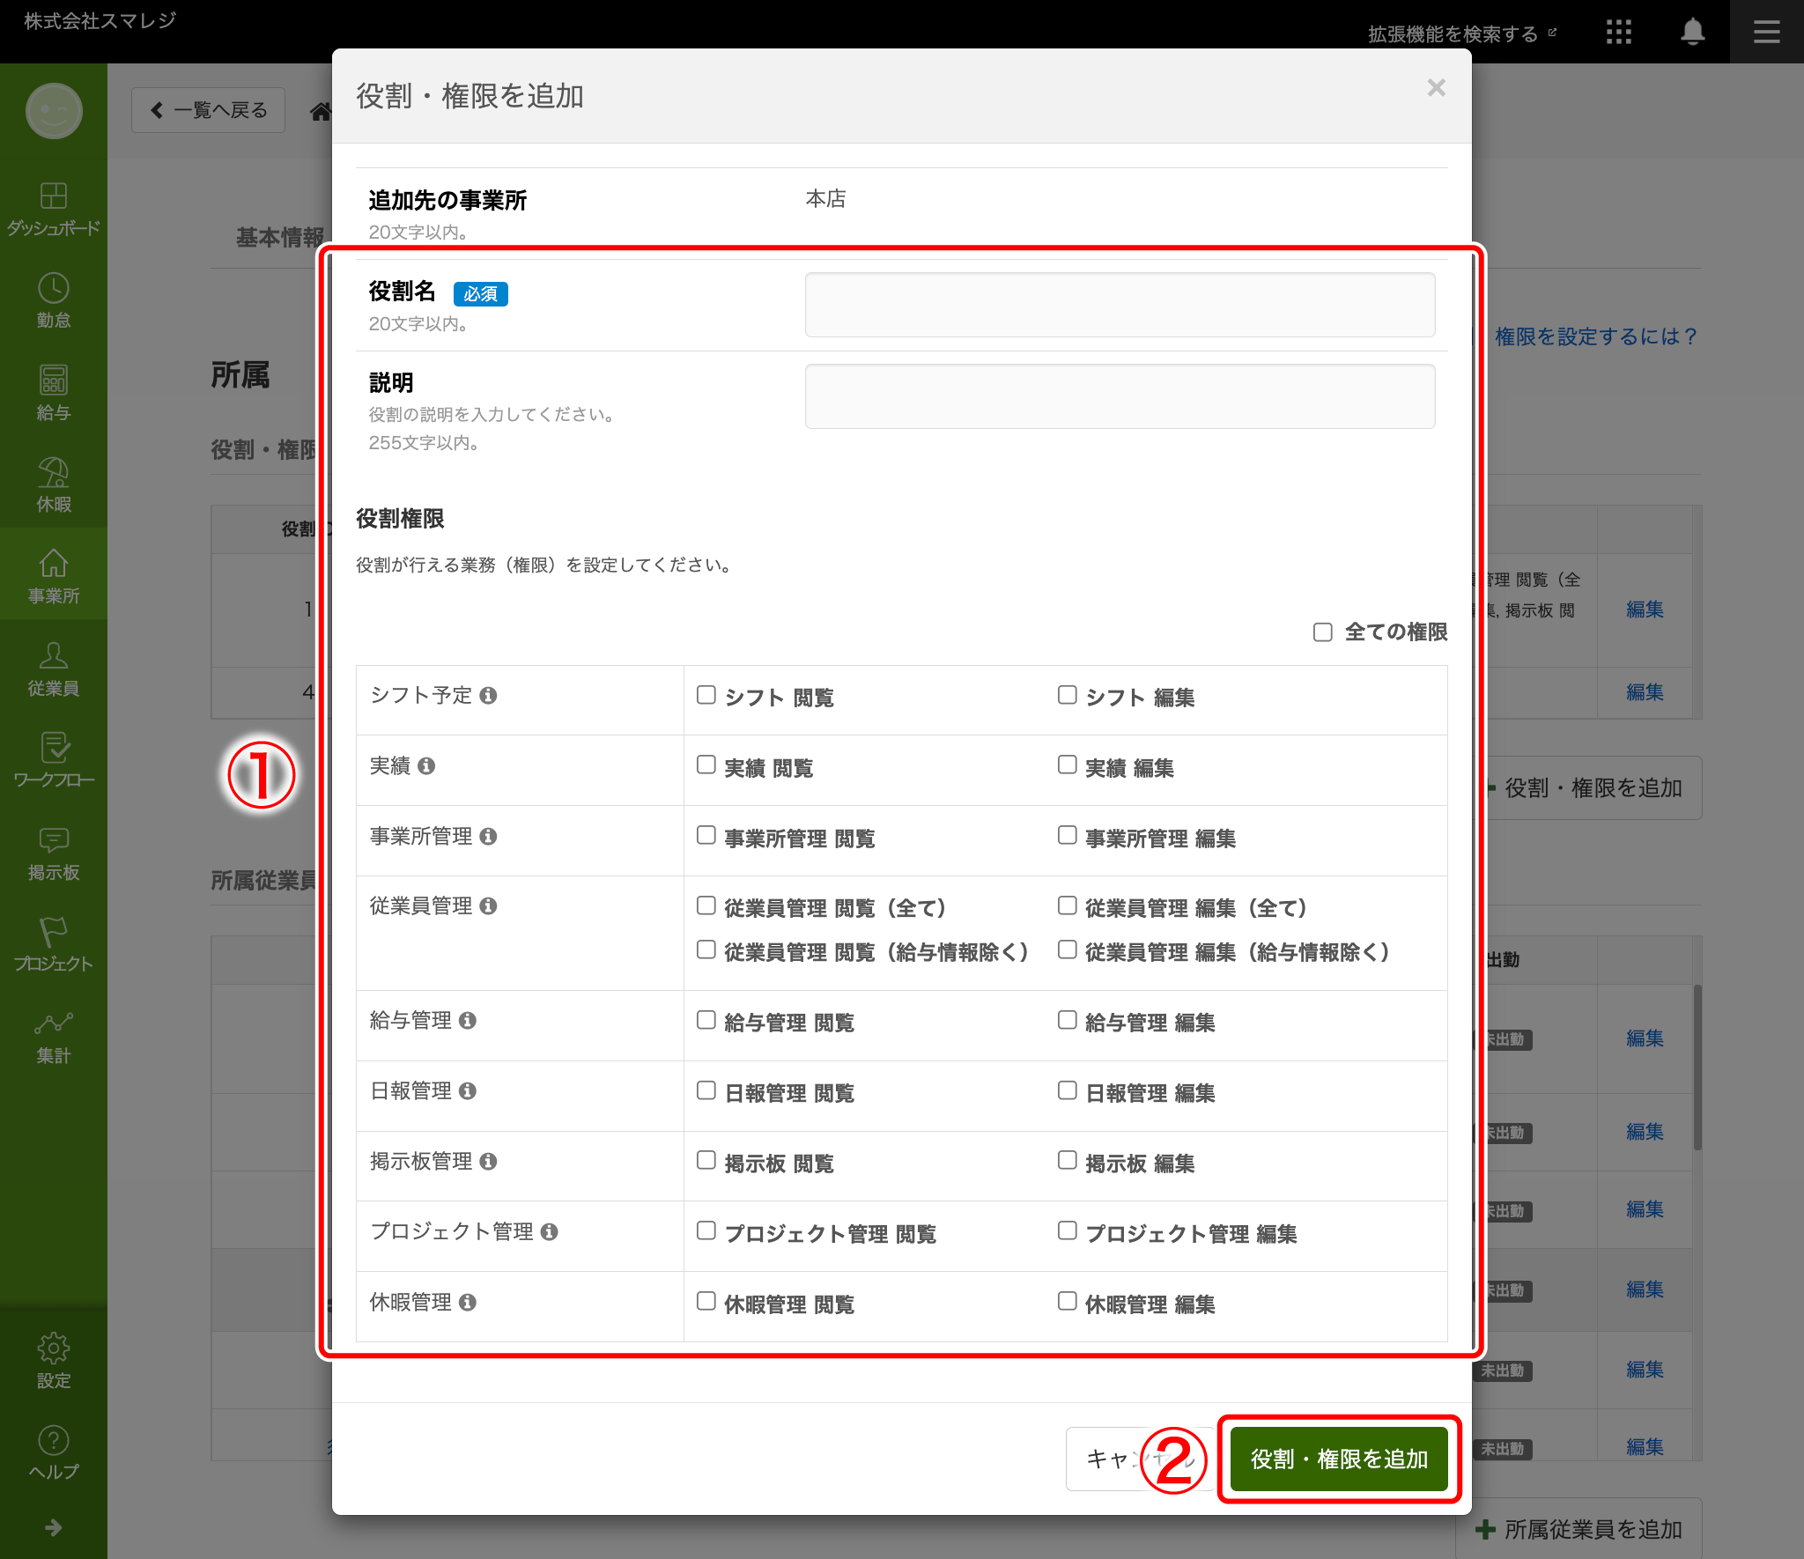Go back with 一覧へ戻る chevron button
The height and width of the screenshot is (1559, 1804).
pos(208,110)
